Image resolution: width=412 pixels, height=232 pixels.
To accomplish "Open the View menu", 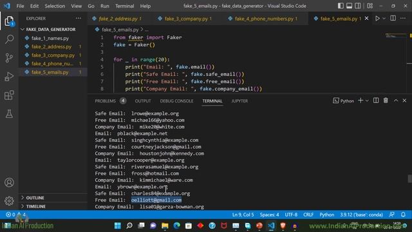I will 76,6.
